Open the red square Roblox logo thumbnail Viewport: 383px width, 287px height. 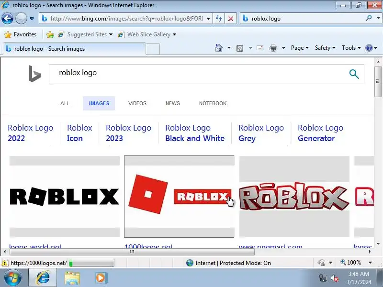click(x=179, y=197)
